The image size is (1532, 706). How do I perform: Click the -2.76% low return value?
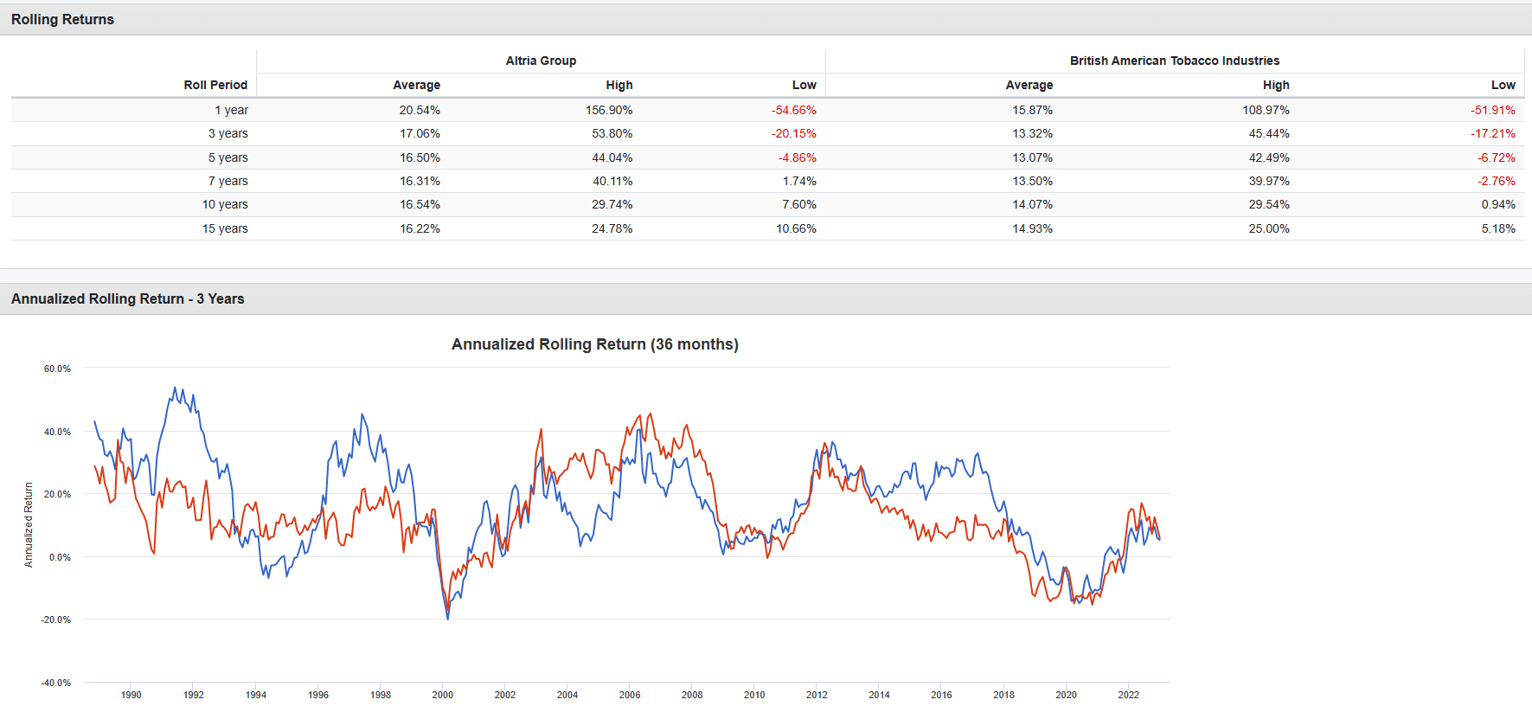(1496, 181)
